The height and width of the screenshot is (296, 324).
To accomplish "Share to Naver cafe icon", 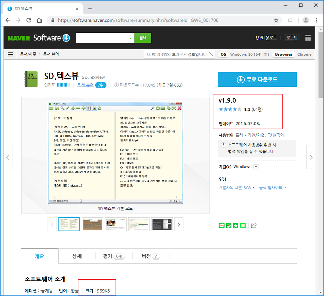I will [x=229, y=225].
